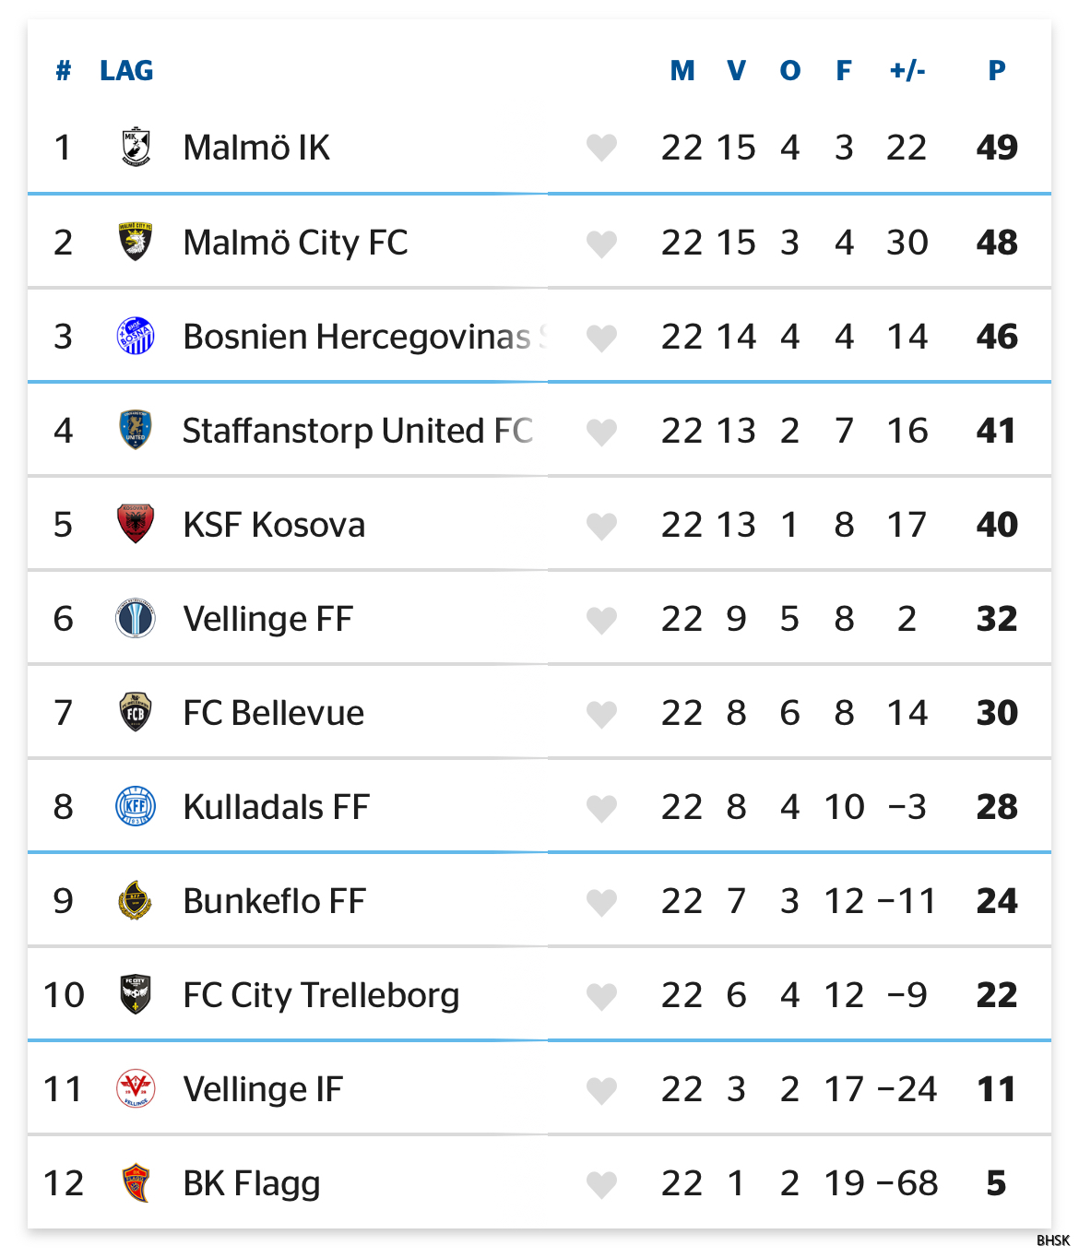Mark FC City Trelleborg as favorite
This screenshot has height=1258, width=1079.
pos(601,996)
